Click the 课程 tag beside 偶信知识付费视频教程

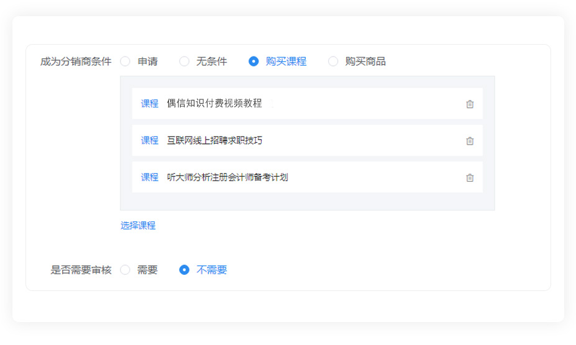coord(150,104)
